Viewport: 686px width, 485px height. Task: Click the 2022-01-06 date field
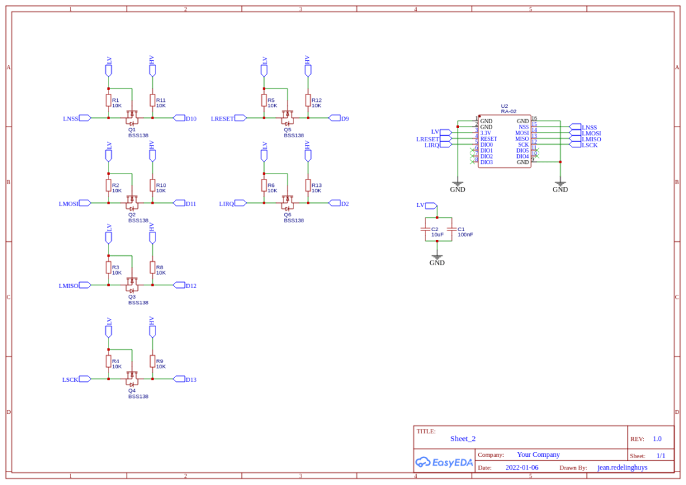pos(521,468)
